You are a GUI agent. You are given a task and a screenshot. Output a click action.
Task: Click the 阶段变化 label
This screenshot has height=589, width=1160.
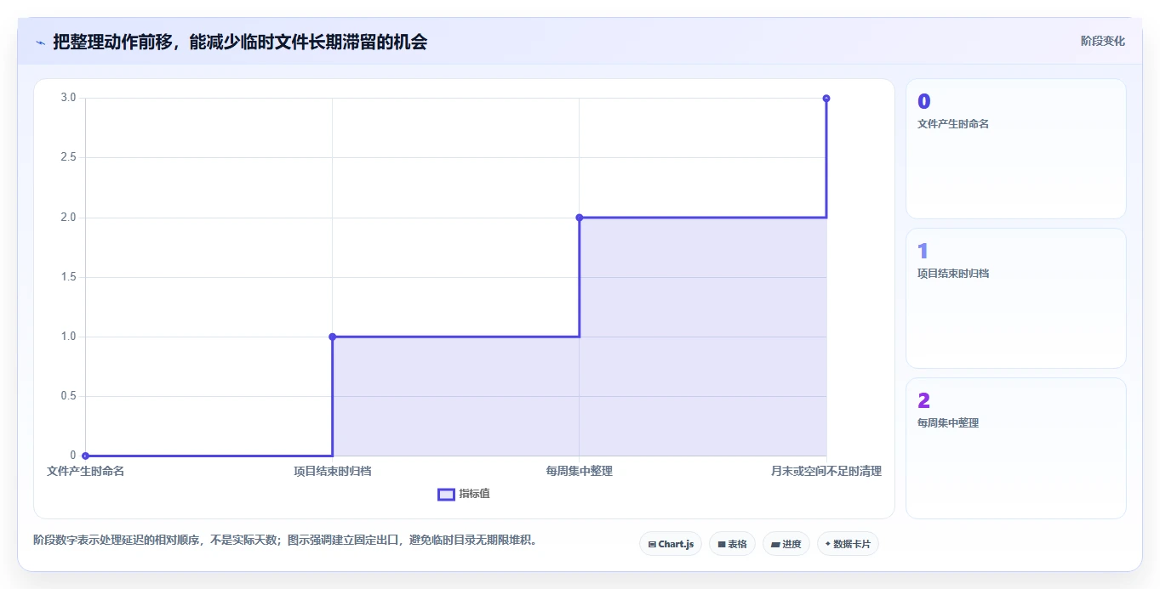[x=1103, y=41]
